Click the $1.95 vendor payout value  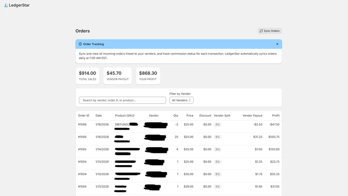click(x=258, y=187)
